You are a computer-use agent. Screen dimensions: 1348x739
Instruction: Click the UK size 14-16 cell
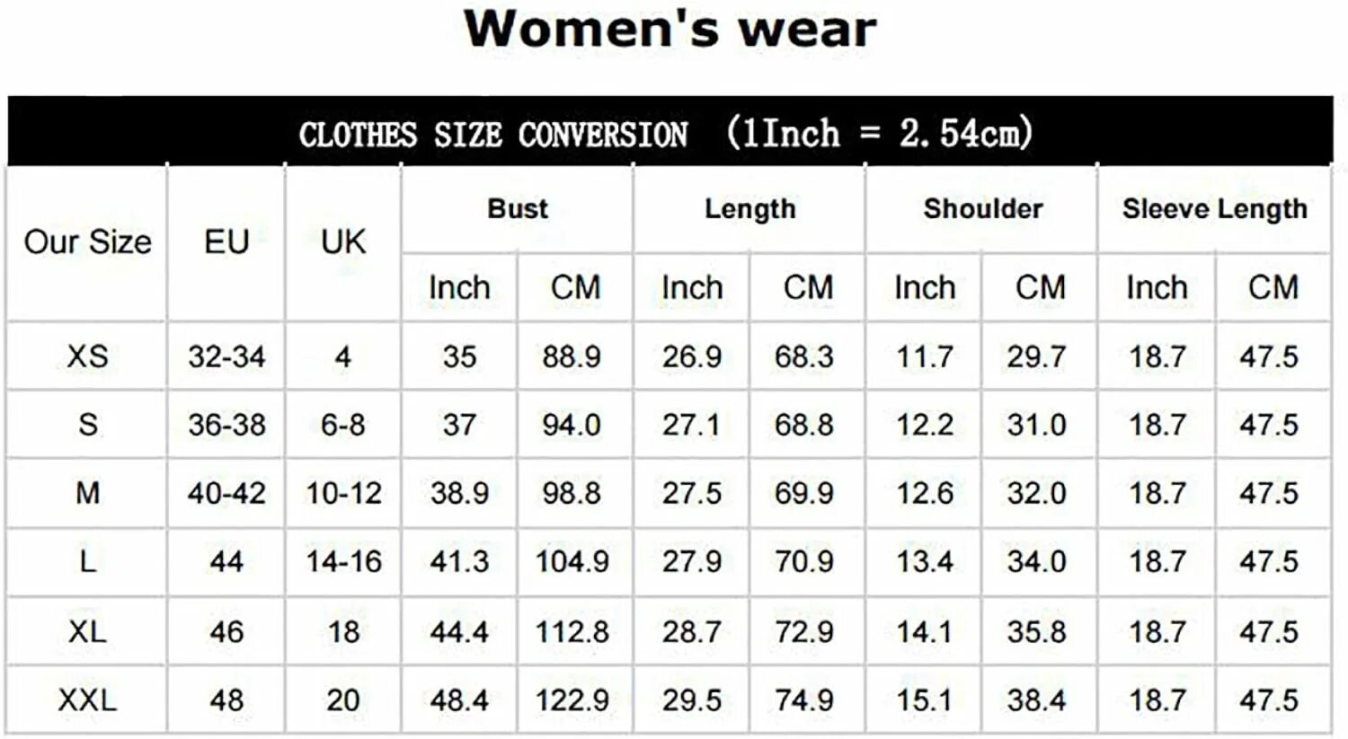[x=343, y=562]
